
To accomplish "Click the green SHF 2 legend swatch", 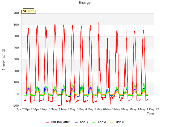I will [94, 122].
